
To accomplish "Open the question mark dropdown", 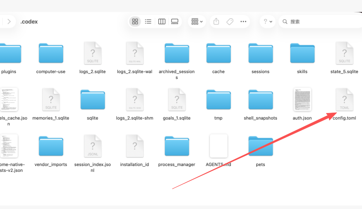I will click(268, 21).
